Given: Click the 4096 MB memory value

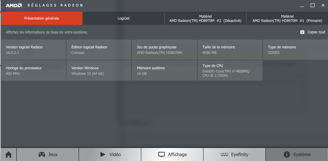Looking at the screenshot, I should [x=209, y=53].
